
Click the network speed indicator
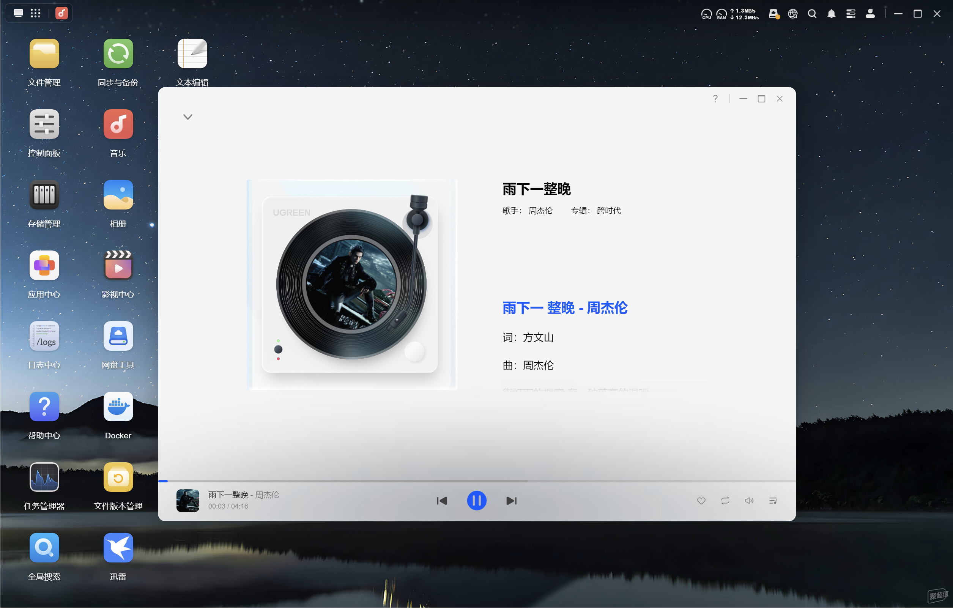coord(744,14)
